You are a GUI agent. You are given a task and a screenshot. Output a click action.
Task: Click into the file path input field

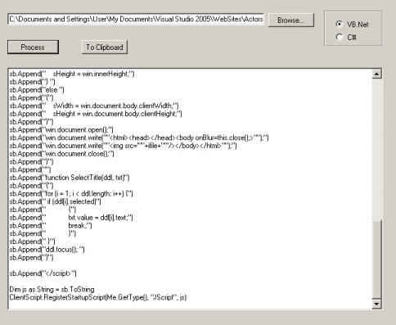click(136, 19)
